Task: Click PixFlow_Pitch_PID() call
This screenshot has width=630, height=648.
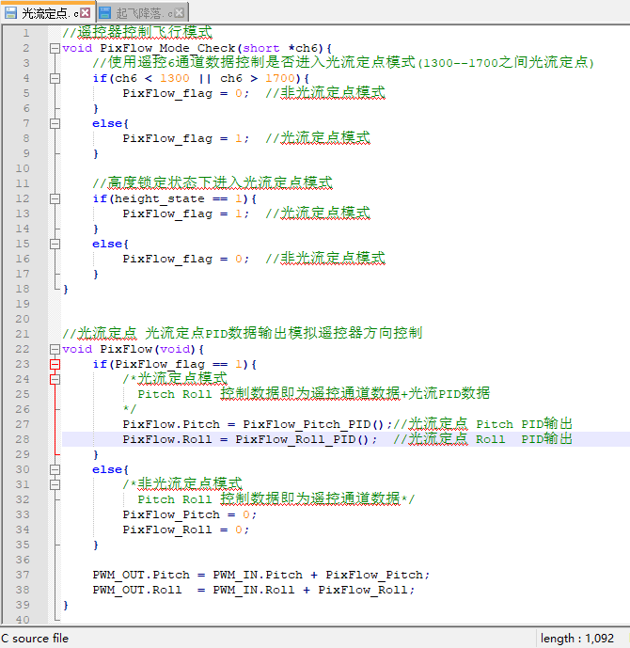Action: point(313,425)
